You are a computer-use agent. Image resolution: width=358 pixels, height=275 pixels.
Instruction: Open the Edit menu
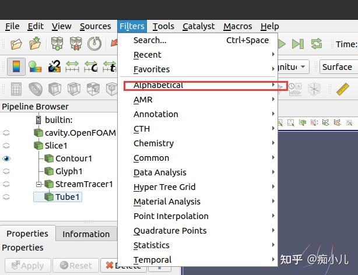pos(36,26)
